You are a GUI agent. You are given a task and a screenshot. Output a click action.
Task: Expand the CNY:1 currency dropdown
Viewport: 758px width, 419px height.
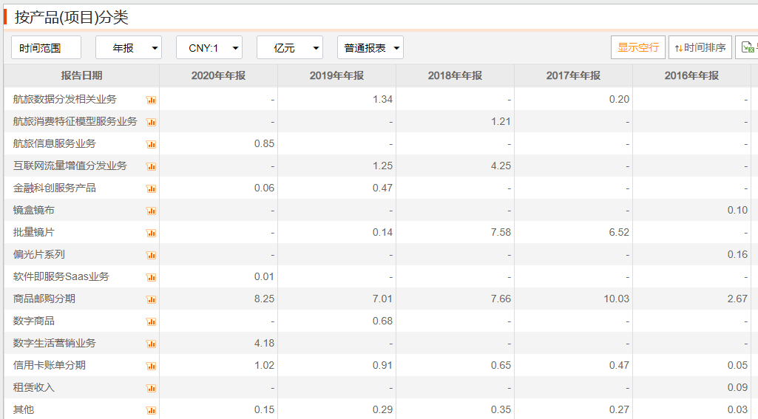coord(209,47)
